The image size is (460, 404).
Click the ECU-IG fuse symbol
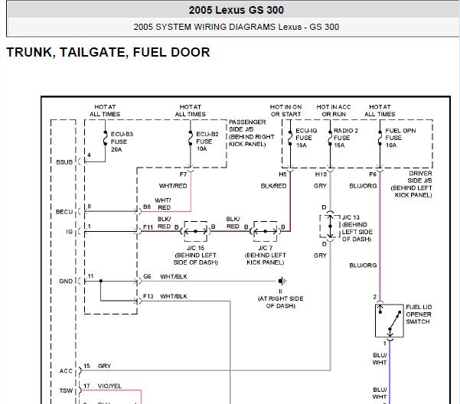(290, 136)
